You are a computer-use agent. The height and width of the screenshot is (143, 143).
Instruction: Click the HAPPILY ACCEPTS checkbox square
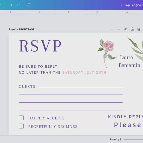(x=21, y=118)
